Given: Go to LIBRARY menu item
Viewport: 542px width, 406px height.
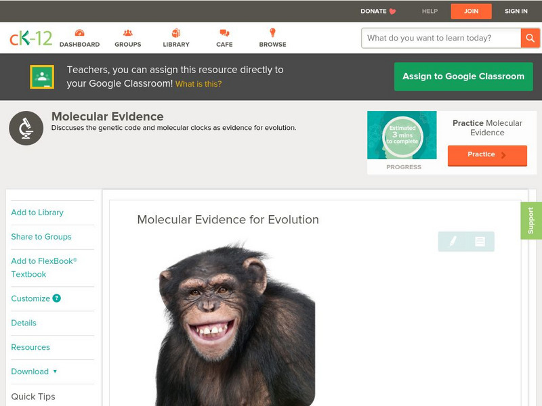Looking at the screenshot, I should click(x=176, y=45).
